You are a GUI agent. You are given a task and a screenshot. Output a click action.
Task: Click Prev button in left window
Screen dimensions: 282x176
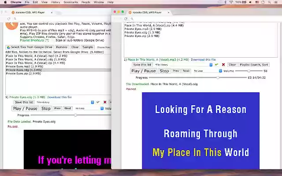[57, 108]
